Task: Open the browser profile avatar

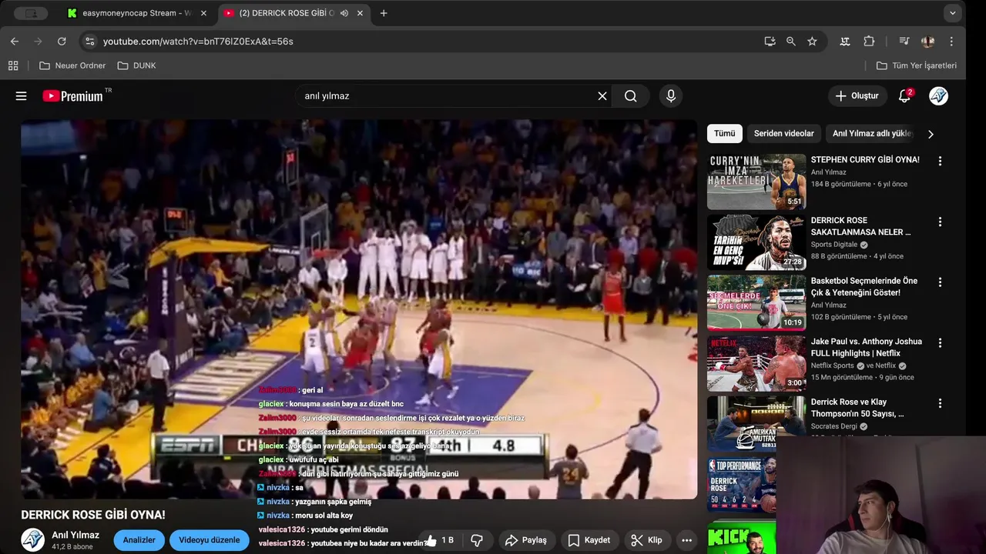Action: click(927, 42)
